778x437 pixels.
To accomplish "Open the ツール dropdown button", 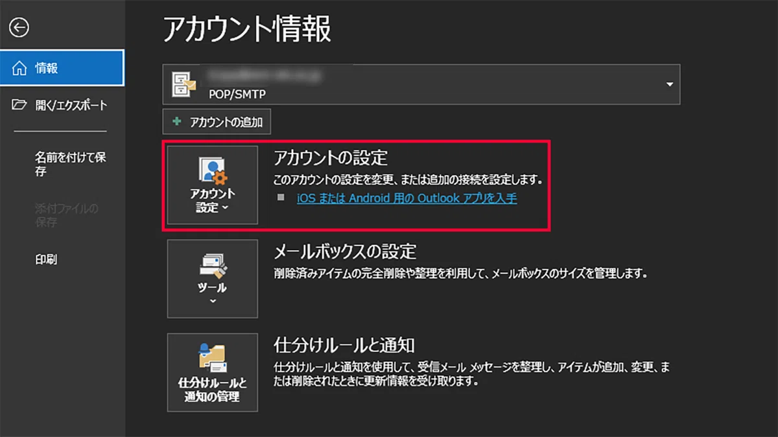I will (213, 279).
